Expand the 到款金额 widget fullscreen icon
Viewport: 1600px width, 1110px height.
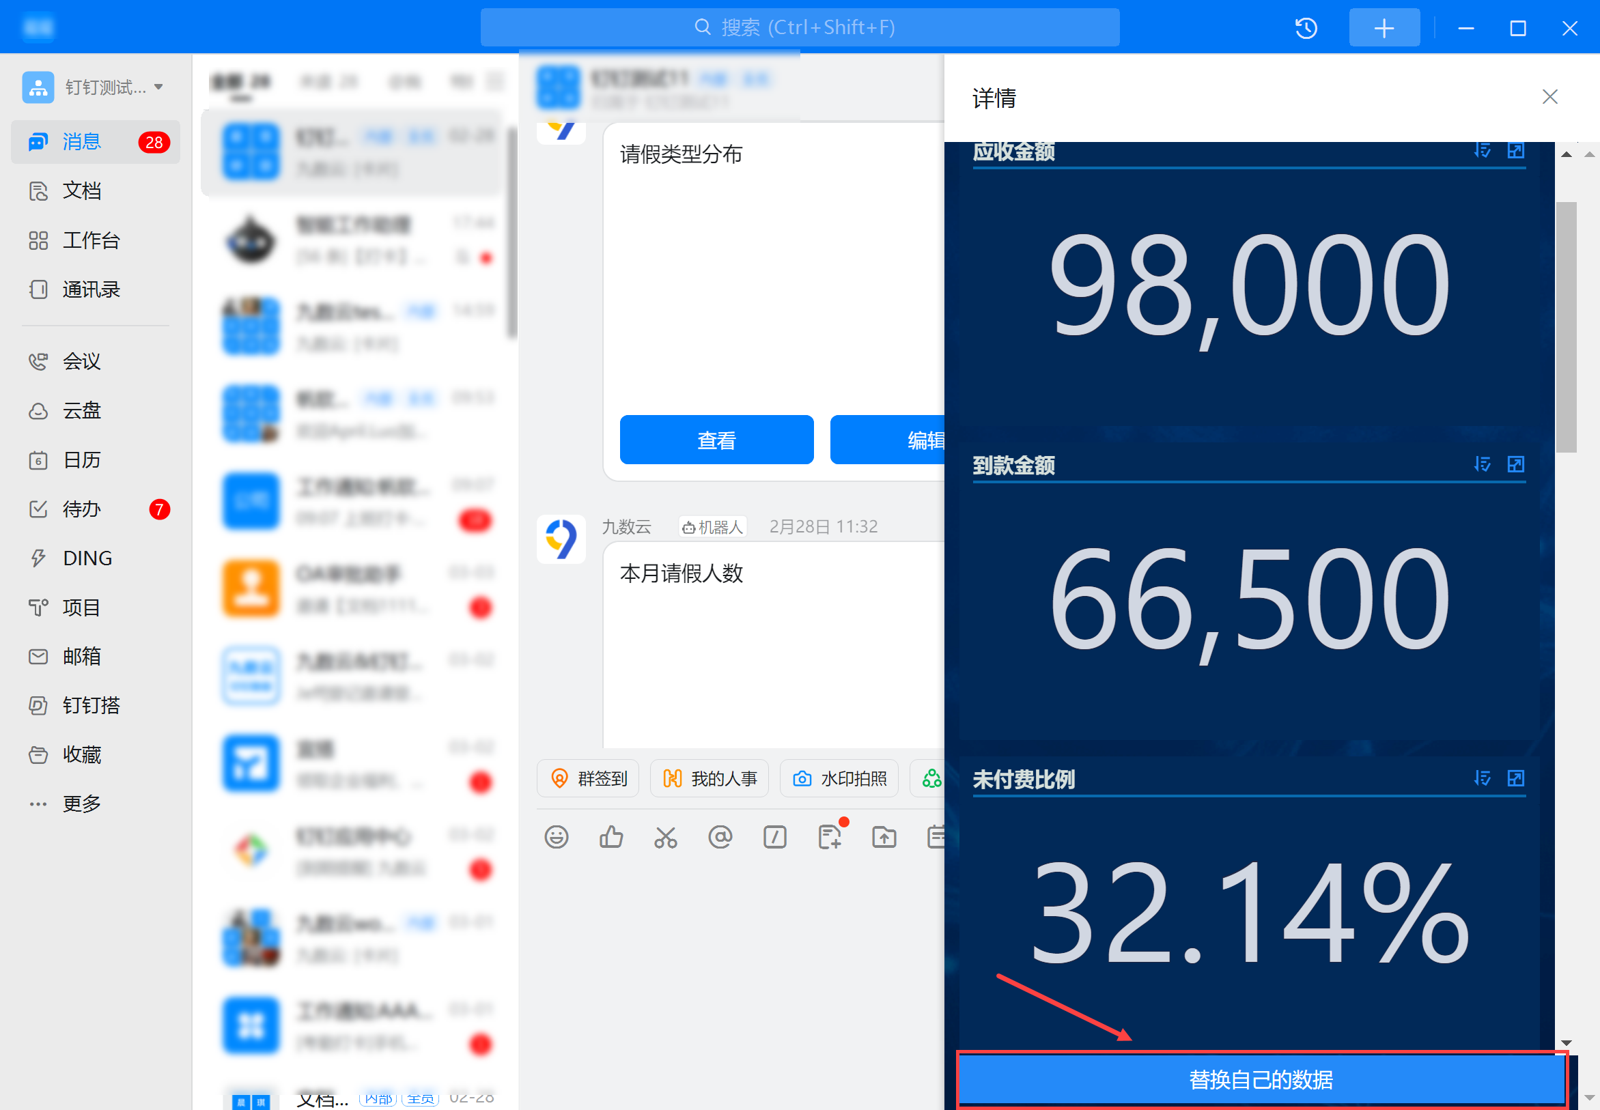1516,464
